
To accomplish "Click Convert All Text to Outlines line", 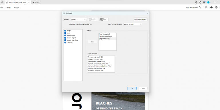I will tap(99, 64).
